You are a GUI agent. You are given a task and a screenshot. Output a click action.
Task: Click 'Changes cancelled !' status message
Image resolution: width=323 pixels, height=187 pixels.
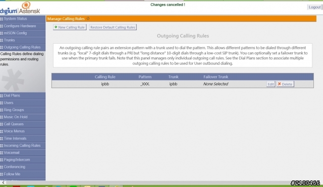click(168, 5)
